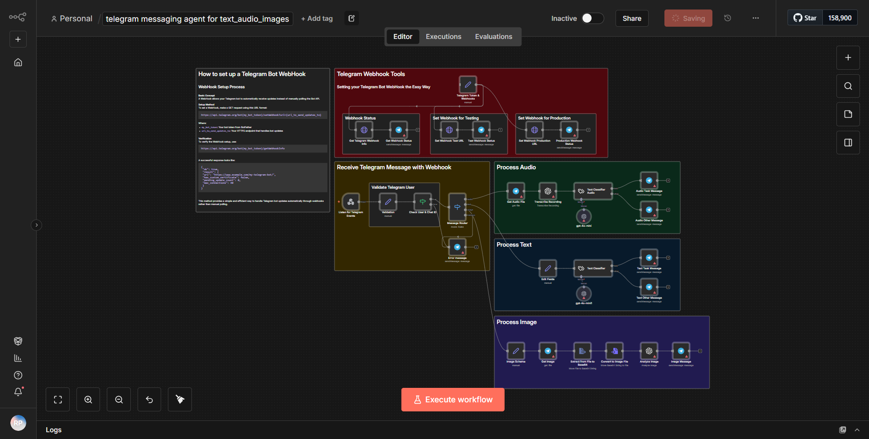Select the Get Webhook Status node
Screen dimensions: 869x439
point(399,130)
